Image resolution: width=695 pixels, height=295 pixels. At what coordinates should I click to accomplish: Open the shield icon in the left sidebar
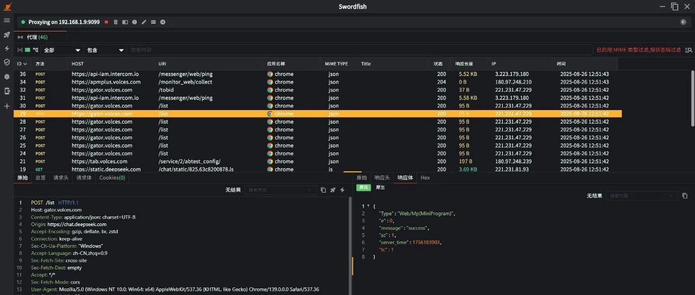tap(7, 62)
